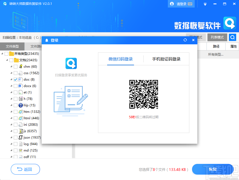
Task: Click the Back button at bottom
Action: point(25,169)
